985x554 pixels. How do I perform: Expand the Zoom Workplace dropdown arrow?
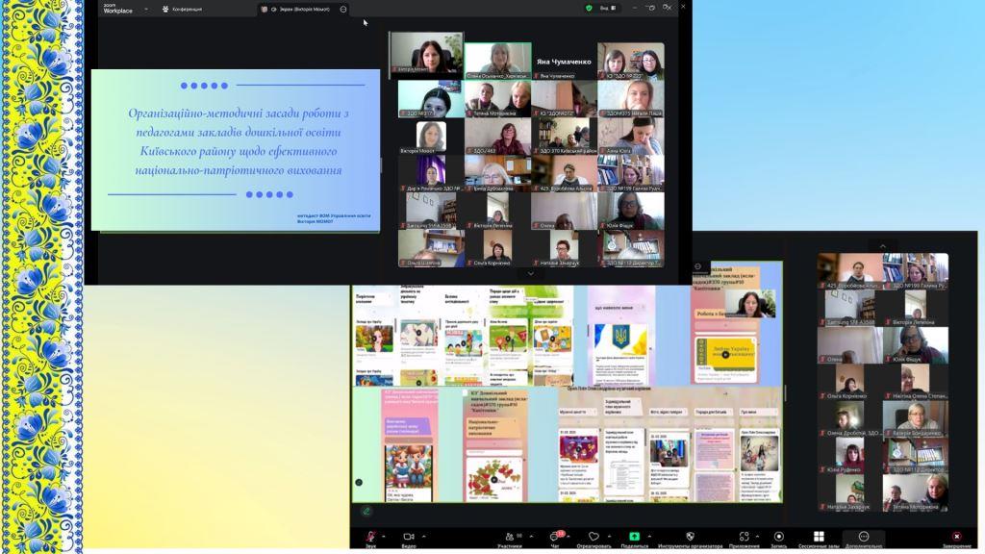(x=146, y=9)
